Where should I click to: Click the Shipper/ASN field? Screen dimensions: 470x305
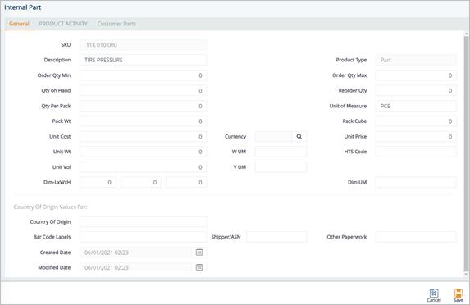point(276,237)
